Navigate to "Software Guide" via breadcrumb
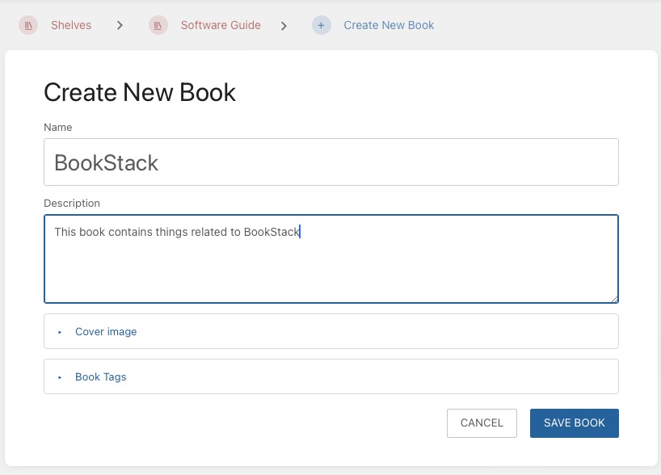The width and height of the screenshot is (661, 475). pyautogui.click(x=221, y=25)
